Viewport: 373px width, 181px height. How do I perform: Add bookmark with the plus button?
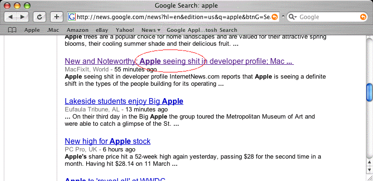coord(57,17)
